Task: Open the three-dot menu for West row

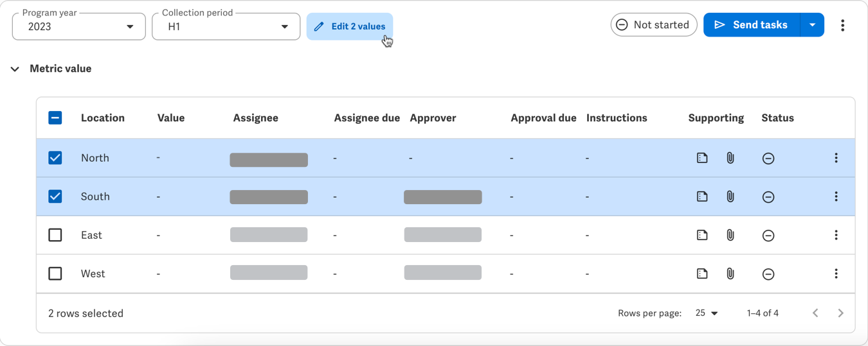Action: [x=836, y=273]
